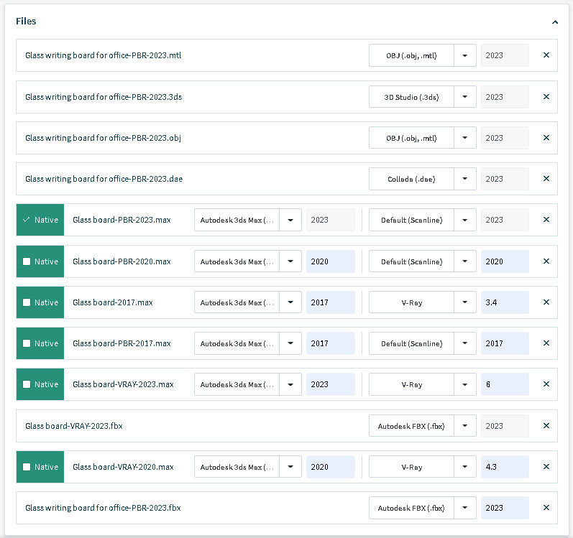Viewport: 573px width, 538px height.
Task: Click version field for Glass board-PBR-2020.max 3ds Max
Action: [330, 261]
